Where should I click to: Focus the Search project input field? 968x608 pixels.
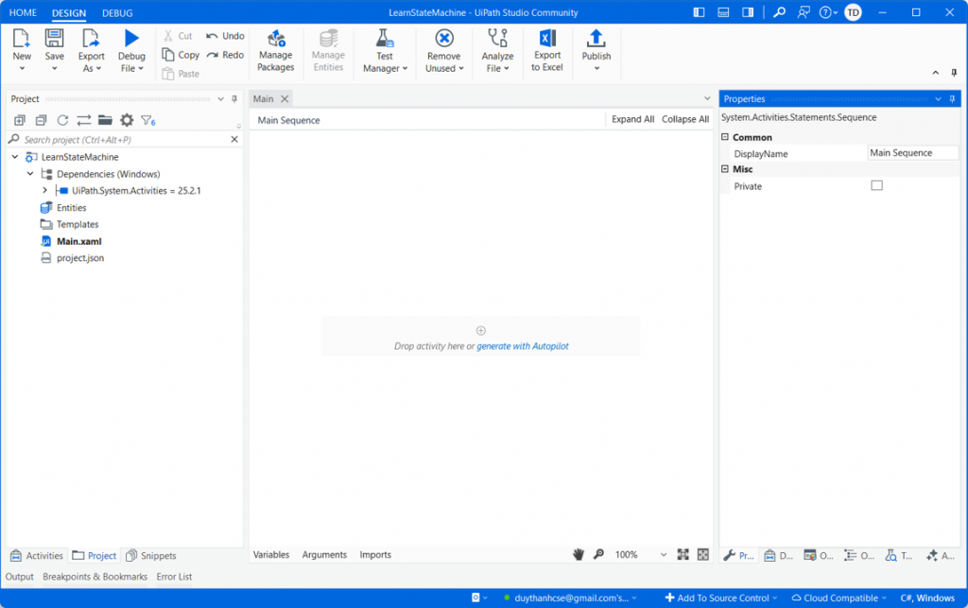click(126, 140)
